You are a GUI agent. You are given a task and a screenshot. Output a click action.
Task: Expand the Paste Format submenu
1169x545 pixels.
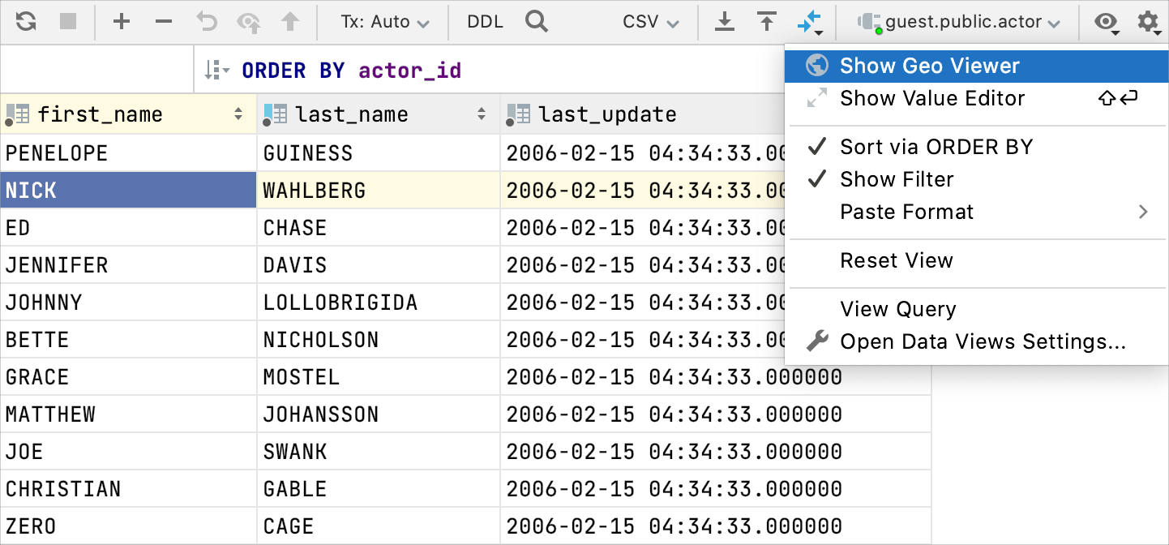tap(907, 212)
